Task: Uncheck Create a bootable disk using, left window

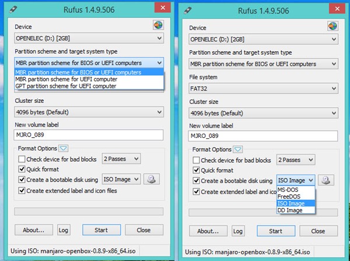Action: pos(22,180)
